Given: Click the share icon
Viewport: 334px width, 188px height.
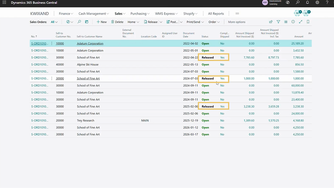Looking at the screenshot, I should tap(271, 22).
